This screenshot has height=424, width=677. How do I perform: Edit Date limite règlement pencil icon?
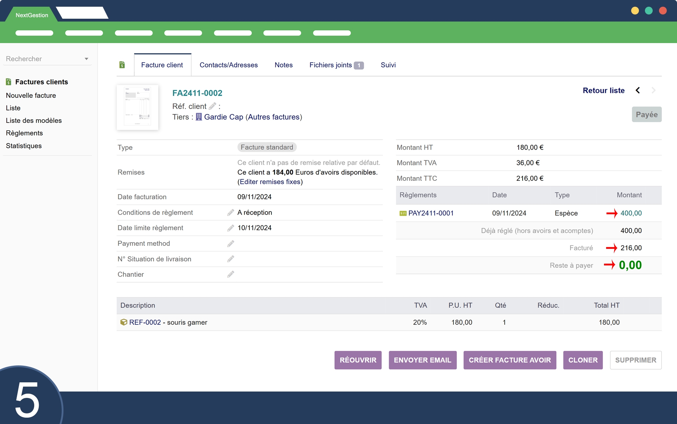231,228
